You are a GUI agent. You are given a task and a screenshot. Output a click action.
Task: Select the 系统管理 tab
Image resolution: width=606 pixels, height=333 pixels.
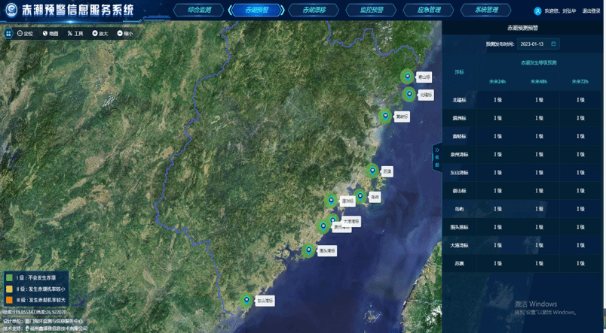tap(486, 11)
